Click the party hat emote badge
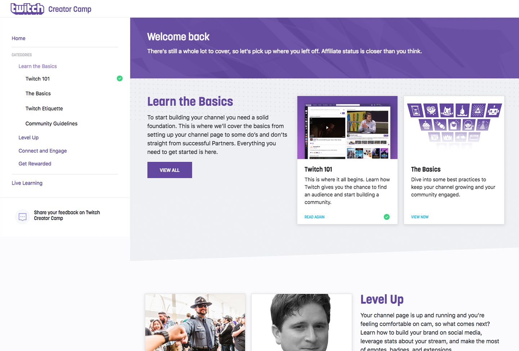The width and height of the screenshot is (519, 351). pyautogui.click(x=483, y=125)
